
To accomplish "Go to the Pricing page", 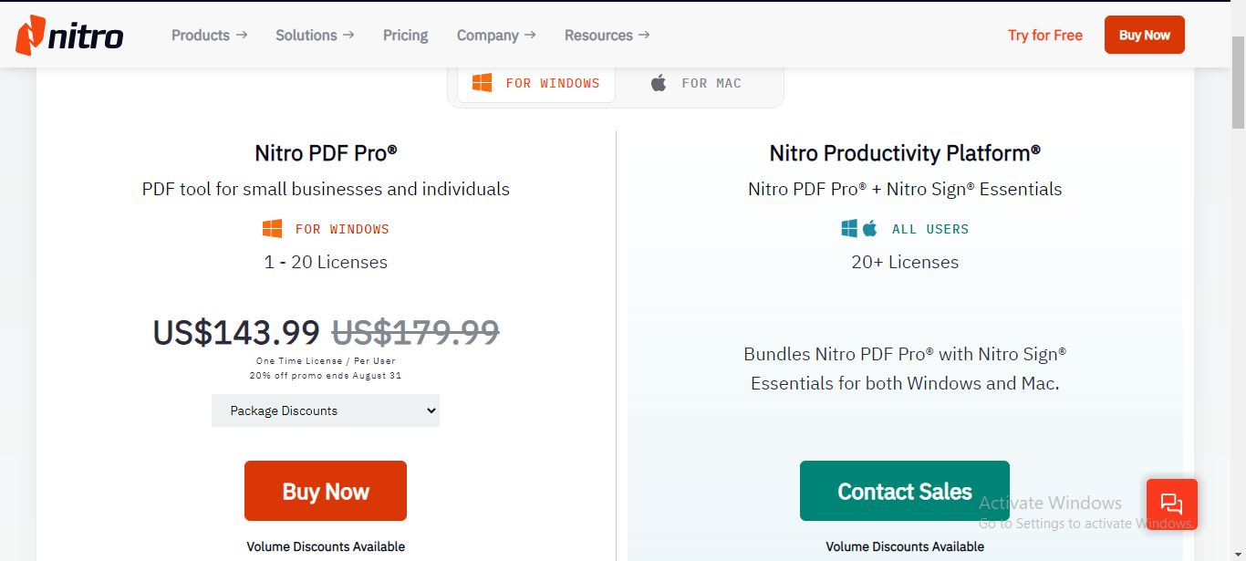I will 406,36.
